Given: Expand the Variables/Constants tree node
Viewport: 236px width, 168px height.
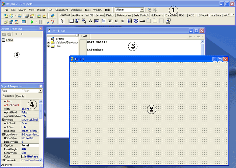Looking at the screenshot, I should click(x=48, y=43).
